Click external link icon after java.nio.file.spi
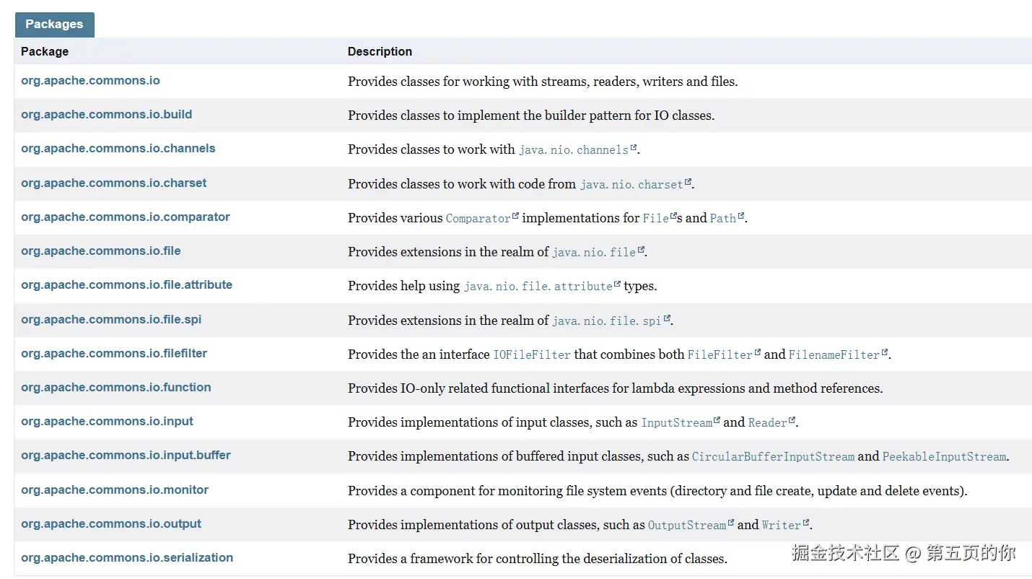Screen dimensions: 1032x579 click(x=667, y=318)
